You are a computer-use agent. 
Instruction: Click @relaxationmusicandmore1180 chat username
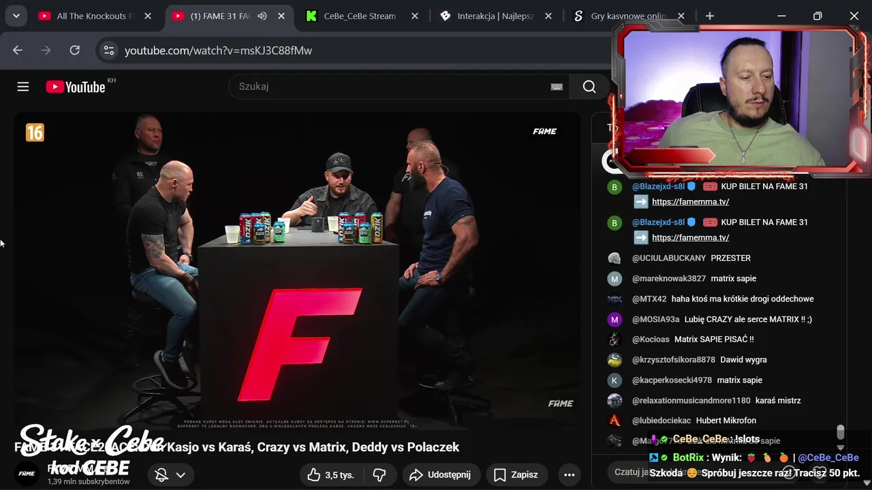point(691,400)
